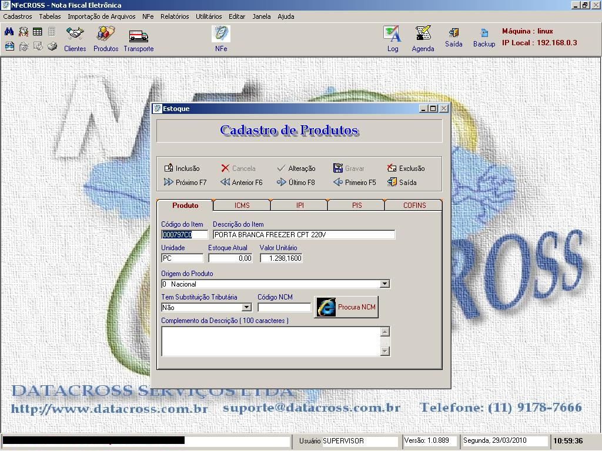
Task: Click the Valor Unitário field
Action: tap(281, 258)
